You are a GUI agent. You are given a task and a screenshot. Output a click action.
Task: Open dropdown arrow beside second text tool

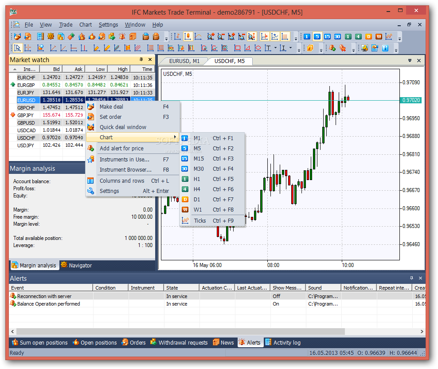290,48
